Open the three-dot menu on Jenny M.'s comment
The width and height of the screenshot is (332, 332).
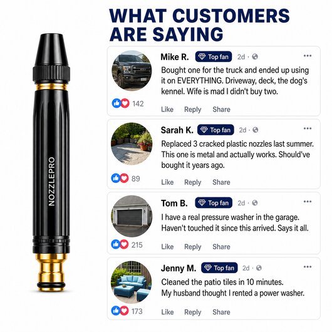coord(307,267)
